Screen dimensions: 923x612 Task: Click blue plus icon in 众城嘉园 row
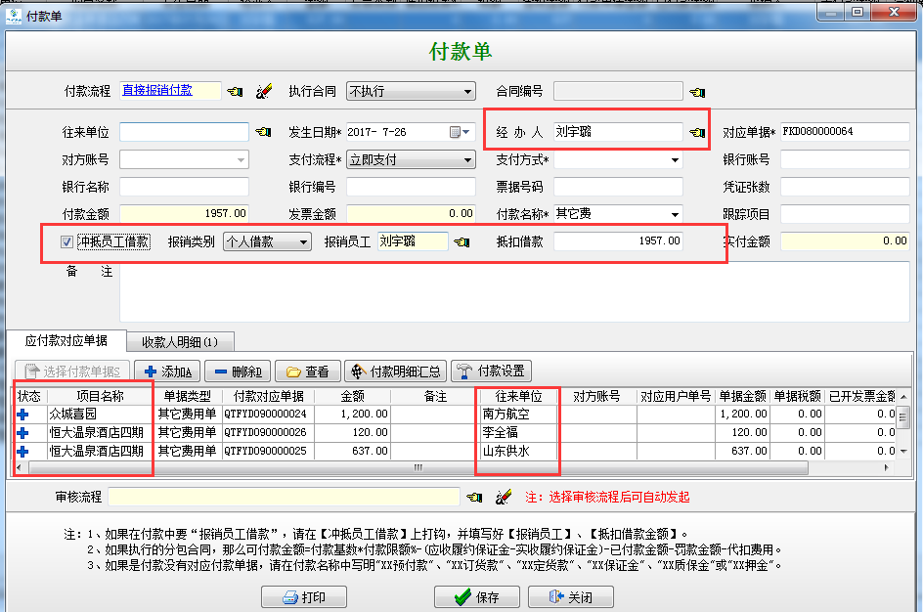click(x=22, y=415)
